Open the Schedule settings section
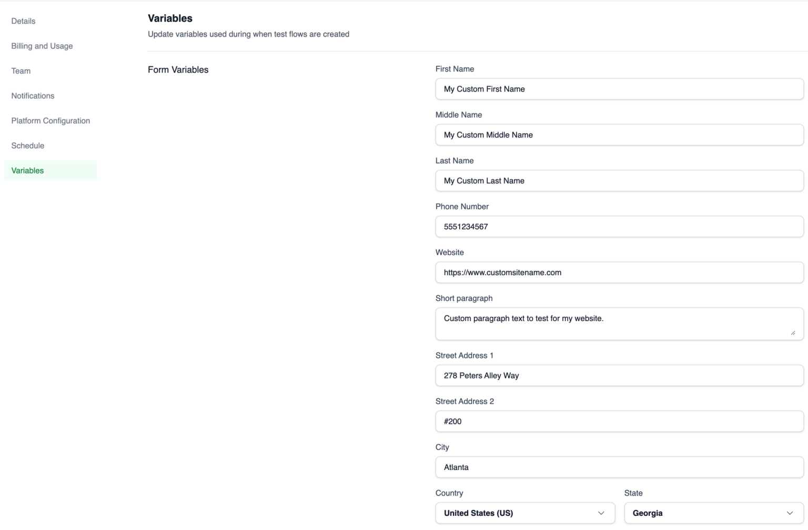This screenshot has height=530, width=808. coord(28,145)
